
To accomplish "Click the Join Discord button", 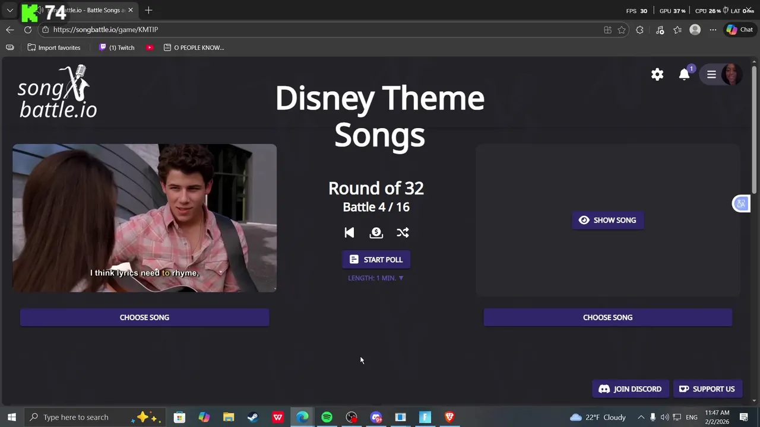I will [x=630, y=389].
